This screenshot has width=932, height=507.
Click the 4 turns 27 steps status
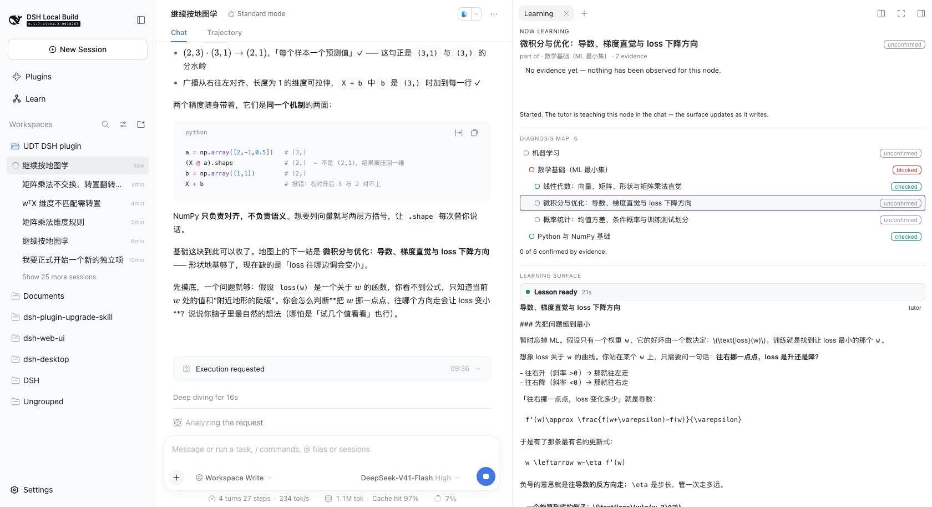pyautogui.click(x=240, y=499)
